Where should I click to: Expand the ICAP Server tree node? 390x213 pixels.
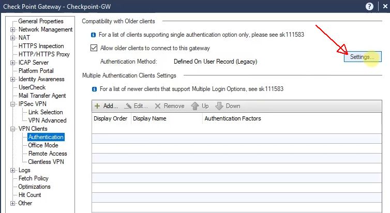(12, 63)
